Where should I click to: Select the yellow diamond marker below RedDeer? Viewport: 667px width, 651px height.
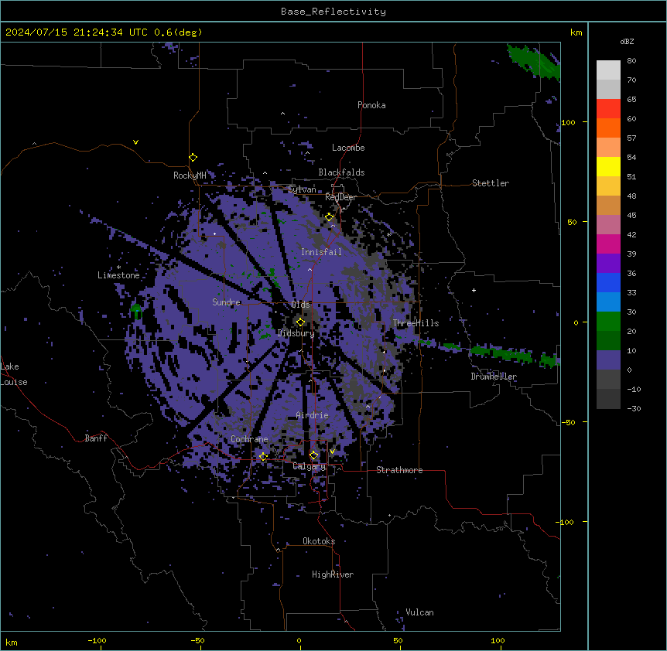329,217
